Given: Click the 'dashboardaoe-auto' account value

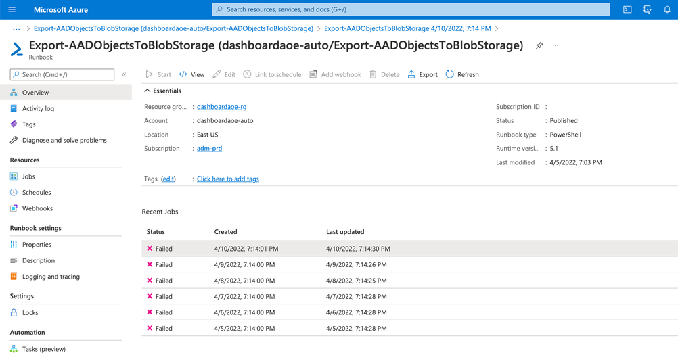Looking at the screenshot, I should 225,120.
